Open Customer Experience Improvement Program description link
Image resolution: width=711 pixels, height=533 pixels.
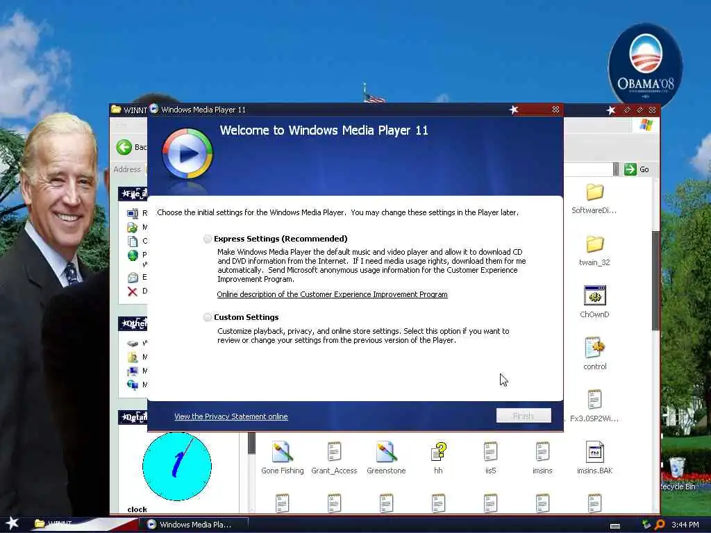pyautogui.click(x=332, y=294)
